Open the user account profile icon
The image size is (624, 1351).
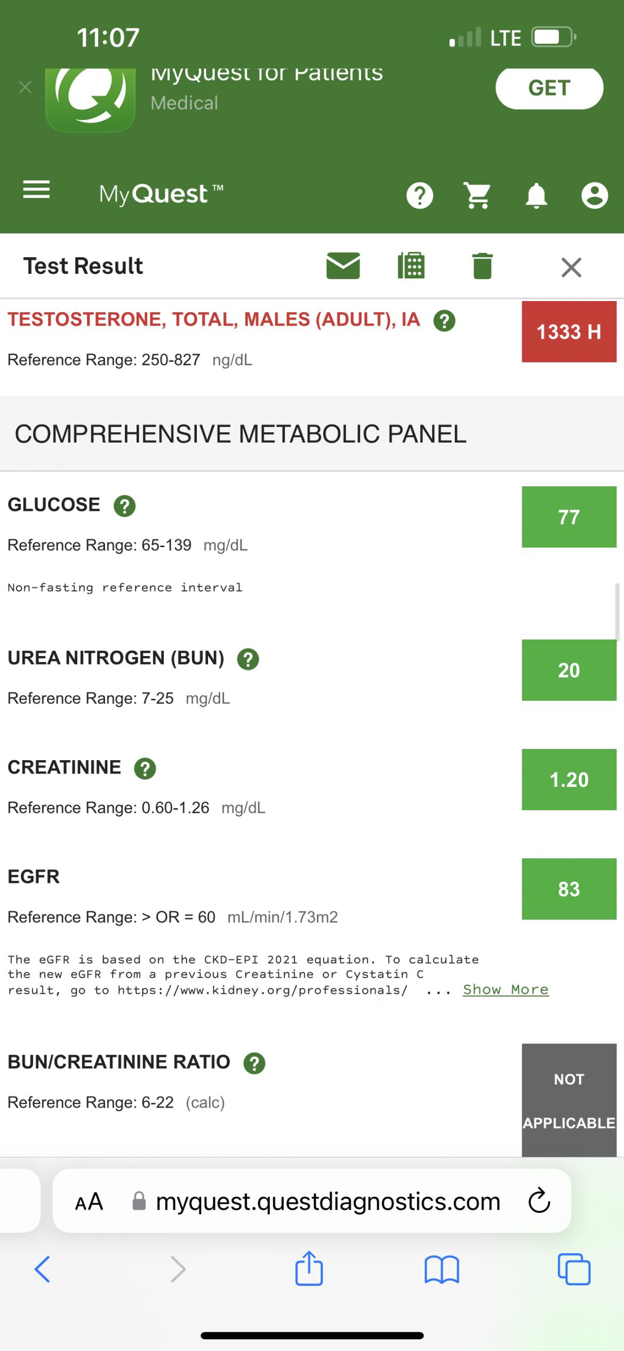coord(594,195)
